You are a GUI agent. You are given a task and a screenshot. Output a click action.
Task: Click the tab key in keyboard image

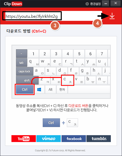(22, 63)
